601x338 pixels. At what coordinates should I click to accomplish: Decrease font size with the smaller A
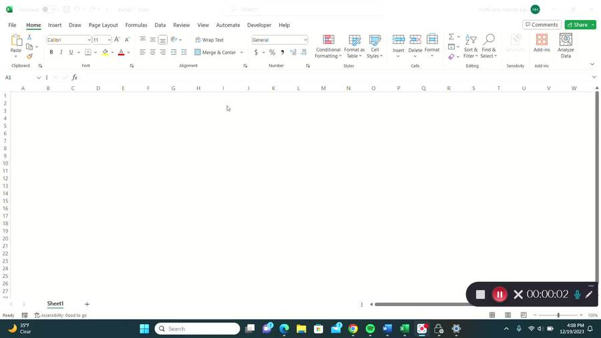tap(128, 39)
